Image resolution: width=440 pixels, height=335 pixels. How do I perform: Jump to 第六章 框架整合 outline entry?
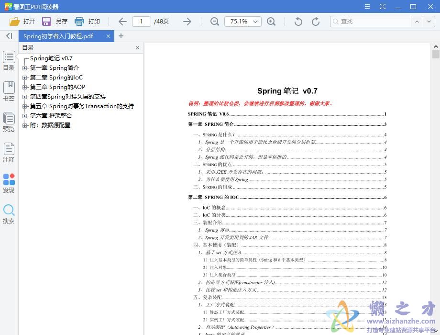click(x=51, y=116)
